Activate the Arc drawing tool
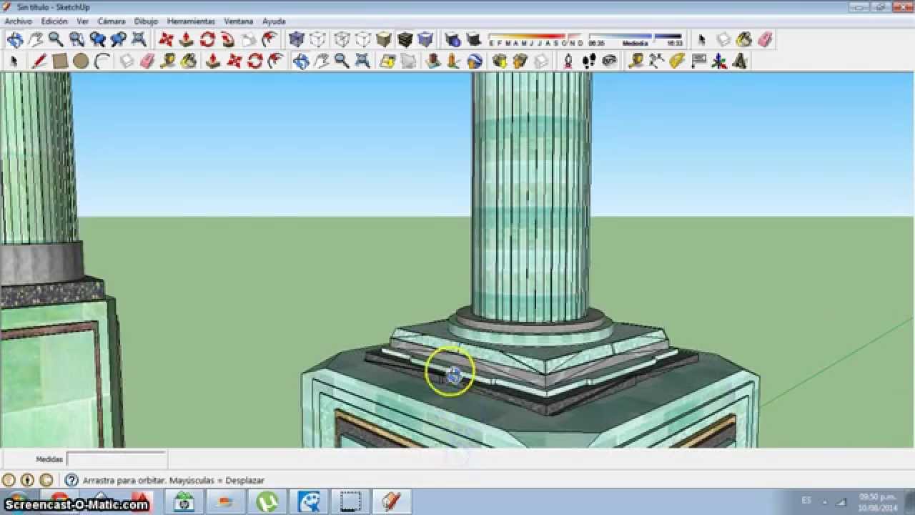The width and height of the screenshot is (915, 515). (102, 62)
